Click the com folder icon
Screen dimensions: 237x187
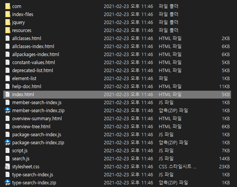pyautogui.click(x=8, y=6)
